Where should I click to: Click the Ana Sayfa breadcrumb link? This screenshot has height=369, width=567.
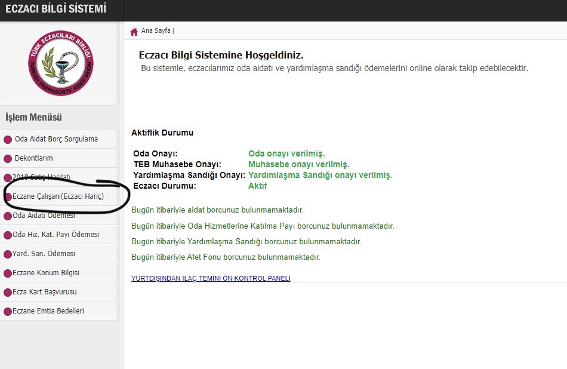[156, 31]
